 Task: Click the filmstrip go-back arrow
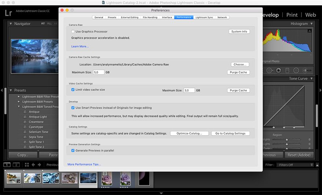point(33,165)
